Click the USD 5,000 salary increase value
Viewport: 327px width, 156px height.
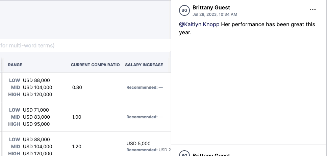point(139,144)
